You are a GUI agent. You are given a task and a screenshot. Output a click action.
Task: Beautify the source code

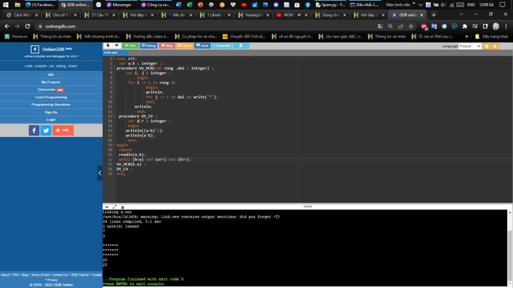click(x=221, y=45)
